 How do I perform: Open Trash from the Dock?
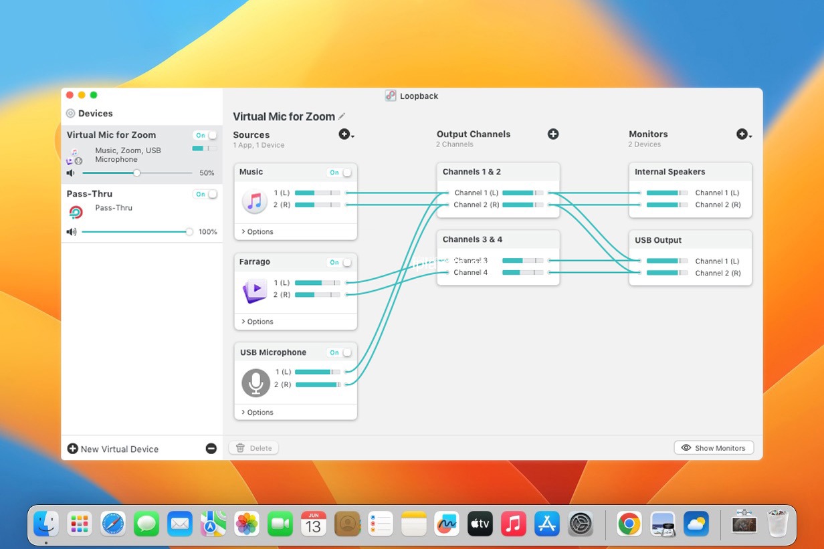(778, 524)
